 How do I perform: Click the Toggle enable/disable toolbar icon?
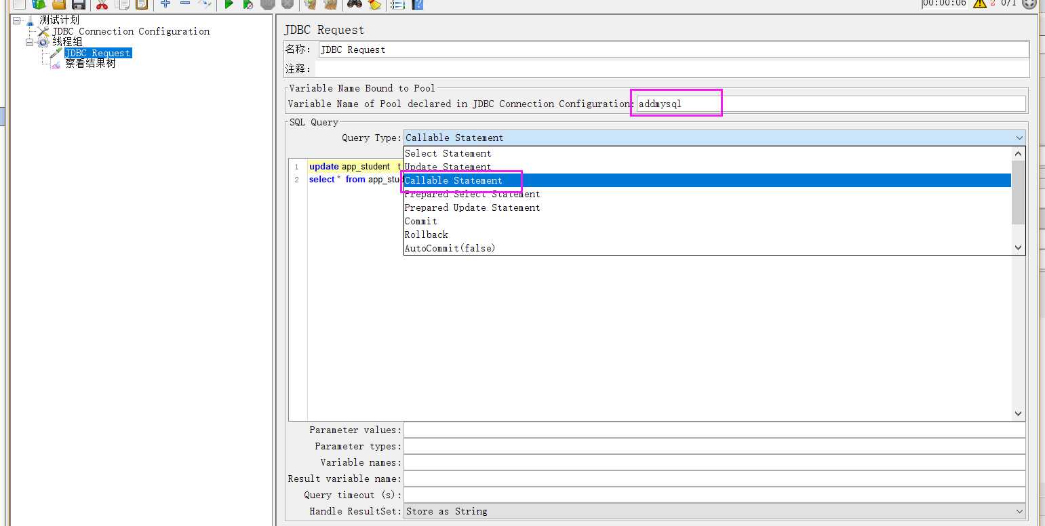pyautogui.click(x=204, y=4)
